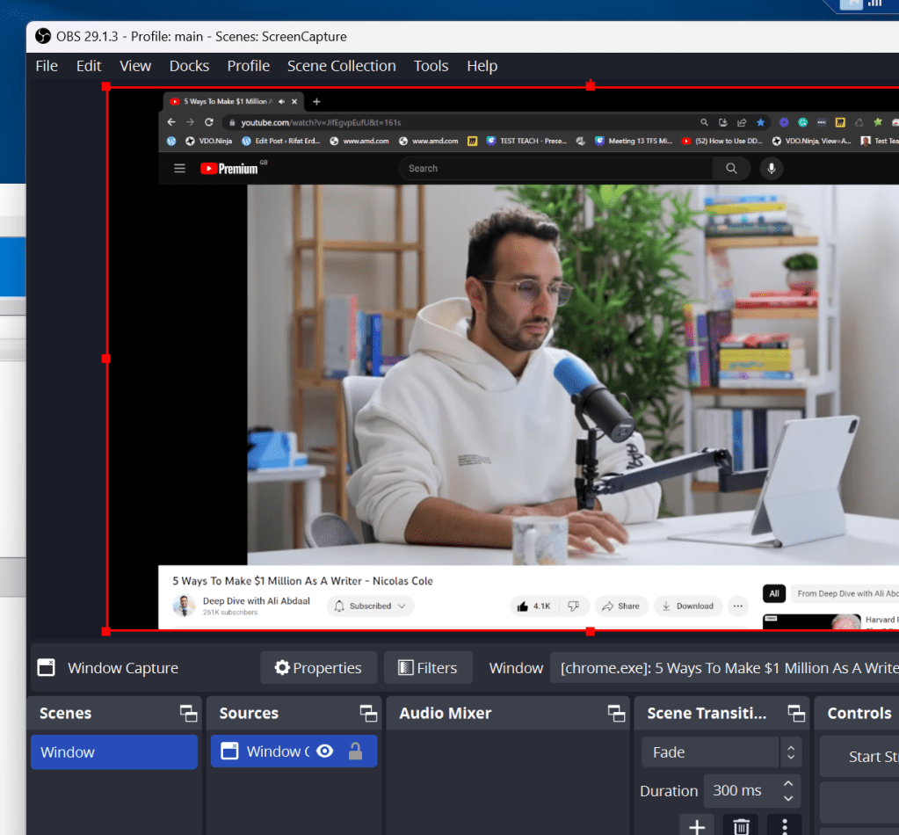Viewport: 899px width, 835px height.
Task: Click the bottom-left red handle of the source
Action: [106, 631]
